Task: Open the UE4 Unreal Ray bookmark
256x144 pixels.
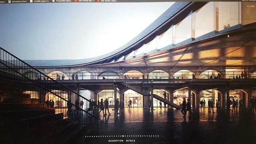Action: pos(84,1)
